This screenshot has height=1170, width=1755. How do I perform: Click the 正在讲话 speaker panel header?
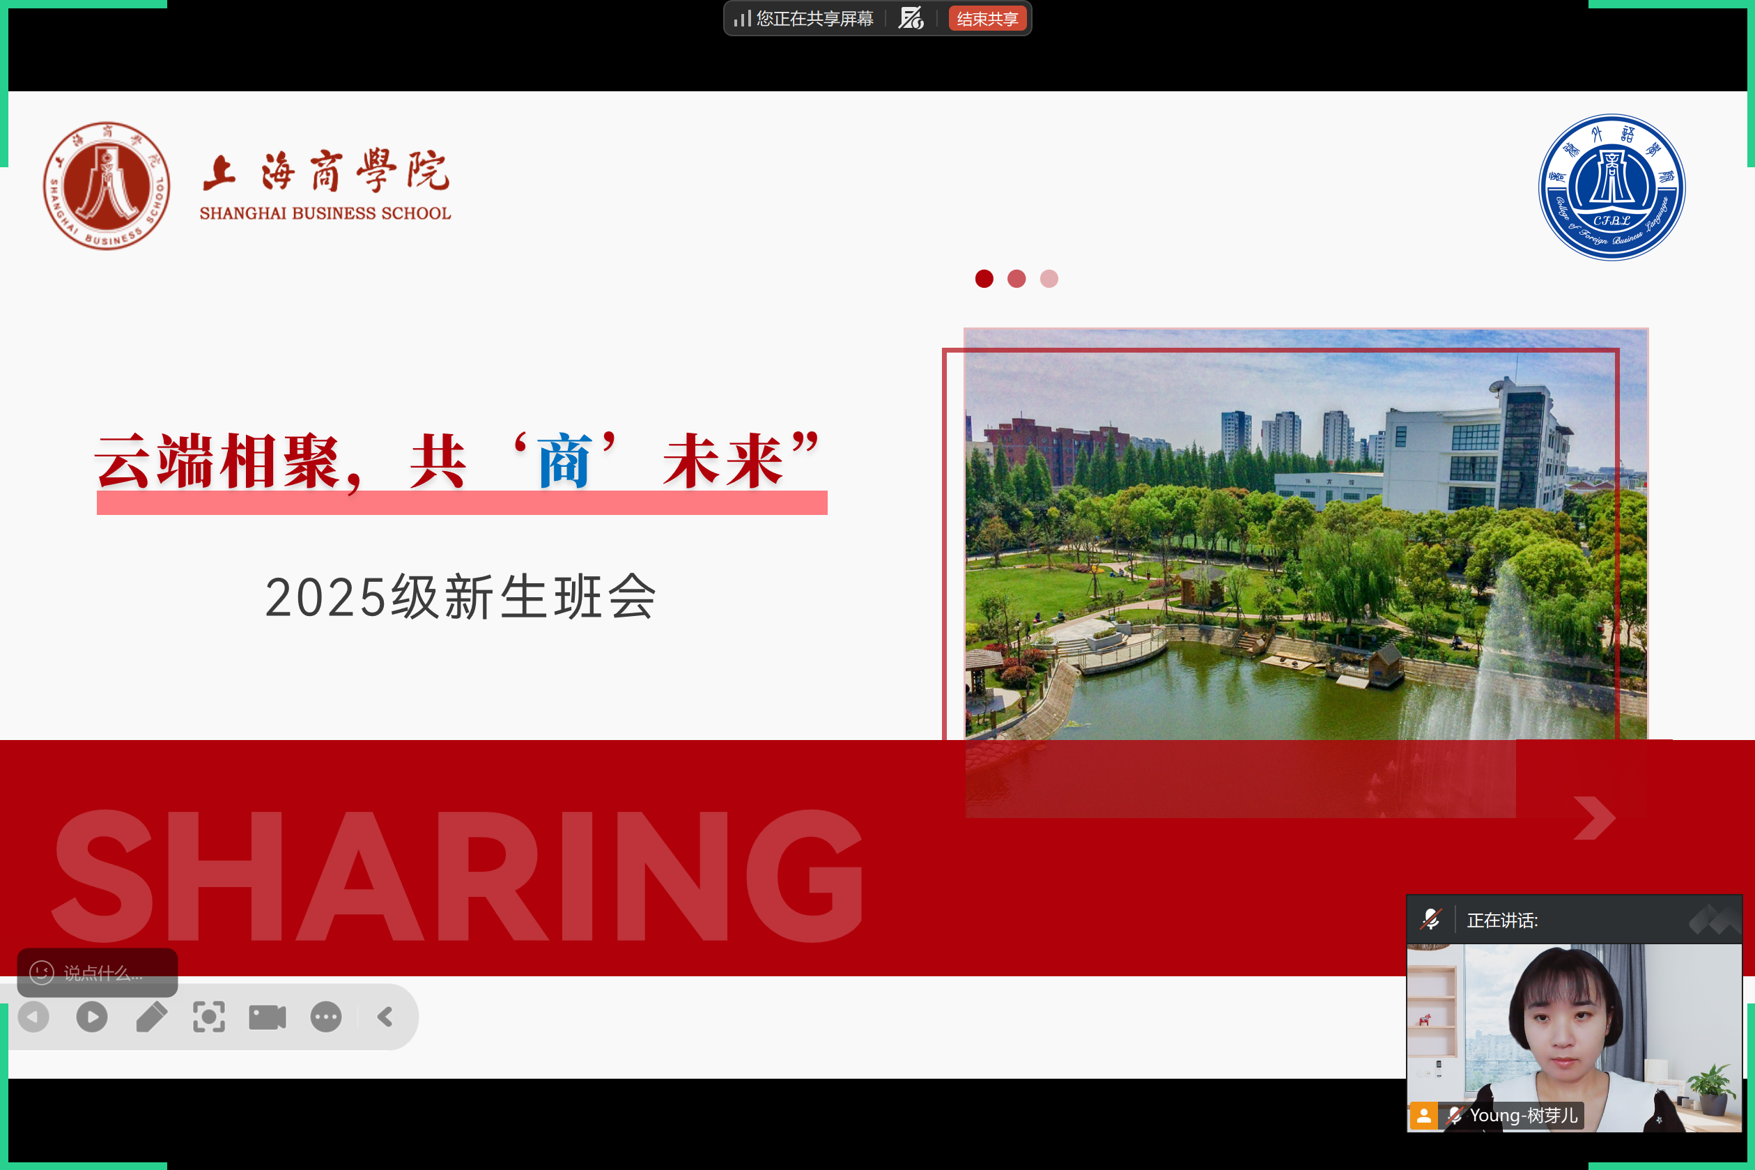pos(1502,920)
